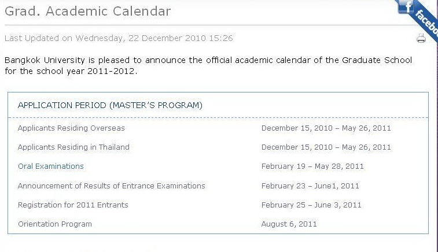Click the word Wednesday in update line
The width and height of the screenshot is (438, 252).
point(99,38)
